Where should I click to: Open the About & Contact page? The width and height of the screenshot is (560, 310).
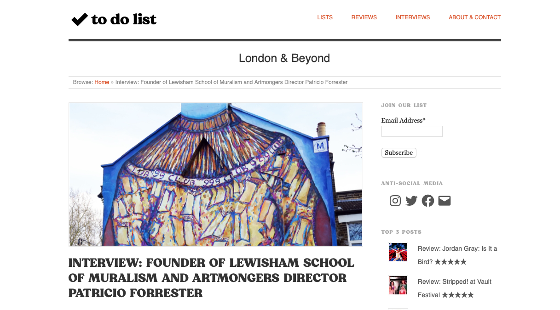click(x=474, y=17)
